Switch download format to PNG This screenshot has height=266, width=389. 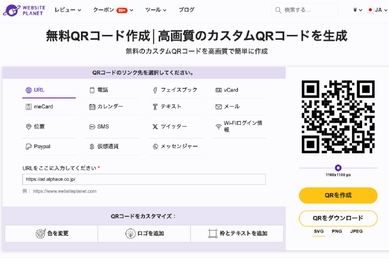coord(337,231)
